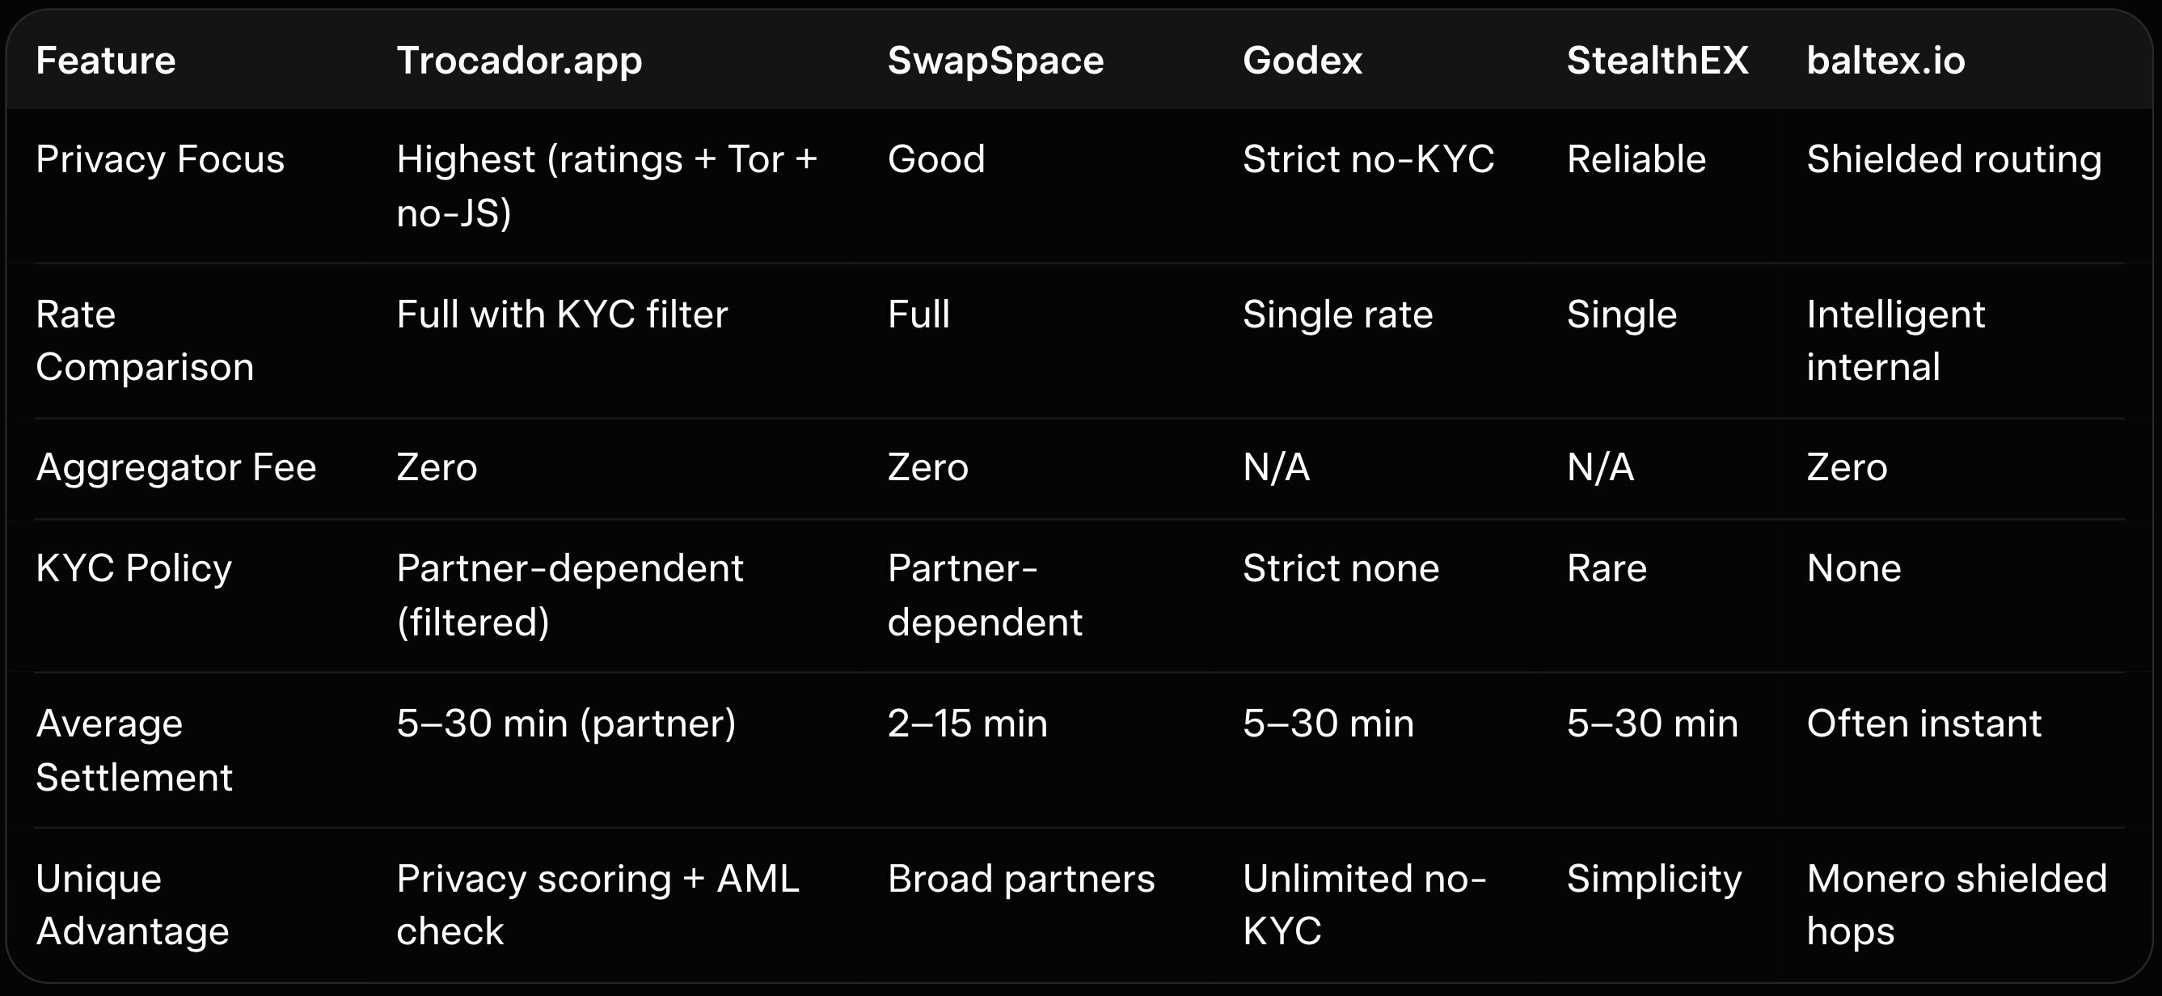Select the Rate Comparison row label
The image size is (2162, 996).
pyautogui.click(x=145, y=340)
